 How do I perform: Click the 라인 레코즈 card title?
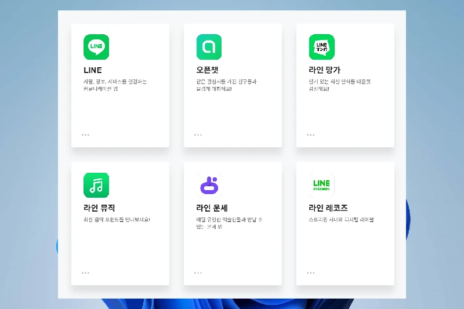click(328, 208)
